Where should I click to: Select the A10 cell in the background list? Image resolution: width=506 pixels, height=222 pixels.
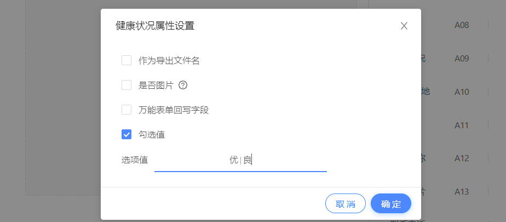(462, 92)
